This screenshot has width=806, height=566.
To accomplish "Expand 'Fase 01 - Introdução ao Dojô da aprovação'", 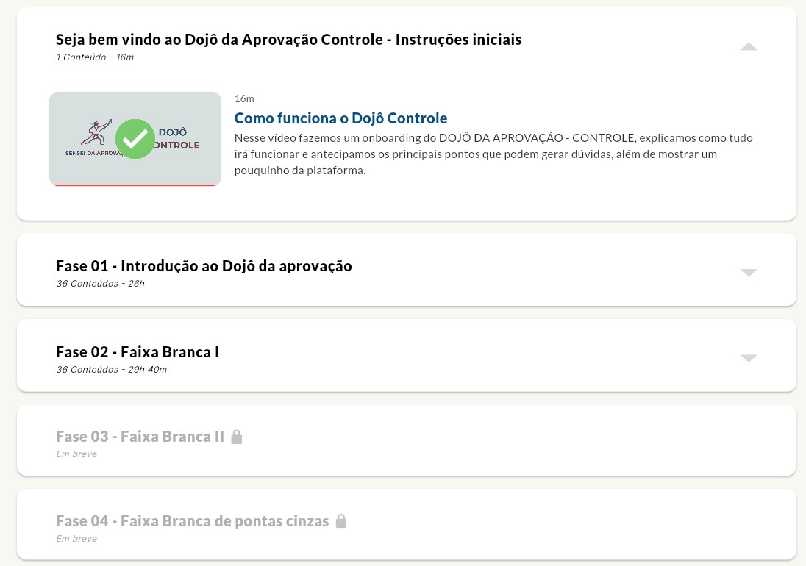I will pyautogui.click(x=749, y=272).
